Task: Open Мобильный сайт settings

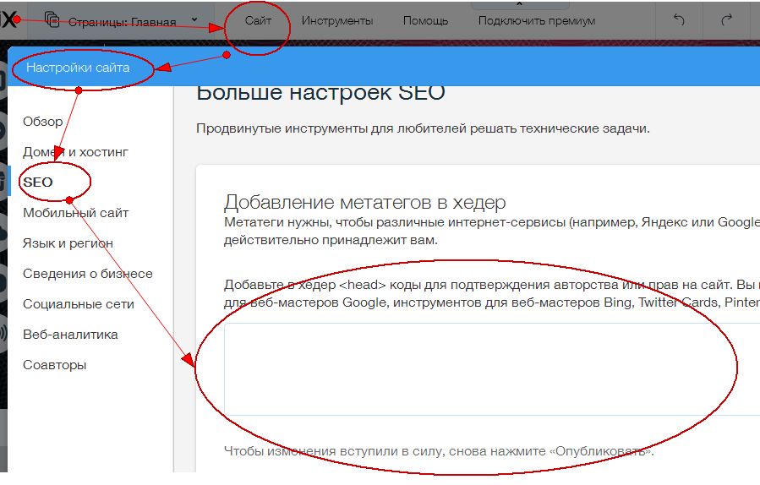Action: click(x=75, y=213)
